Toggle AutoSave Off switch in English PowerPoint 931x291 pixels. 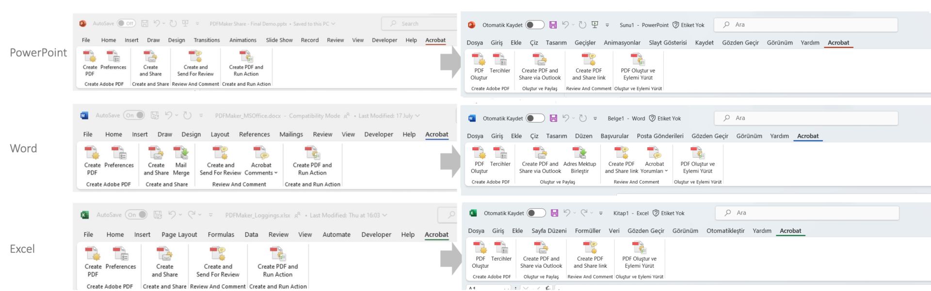[126, 23]
